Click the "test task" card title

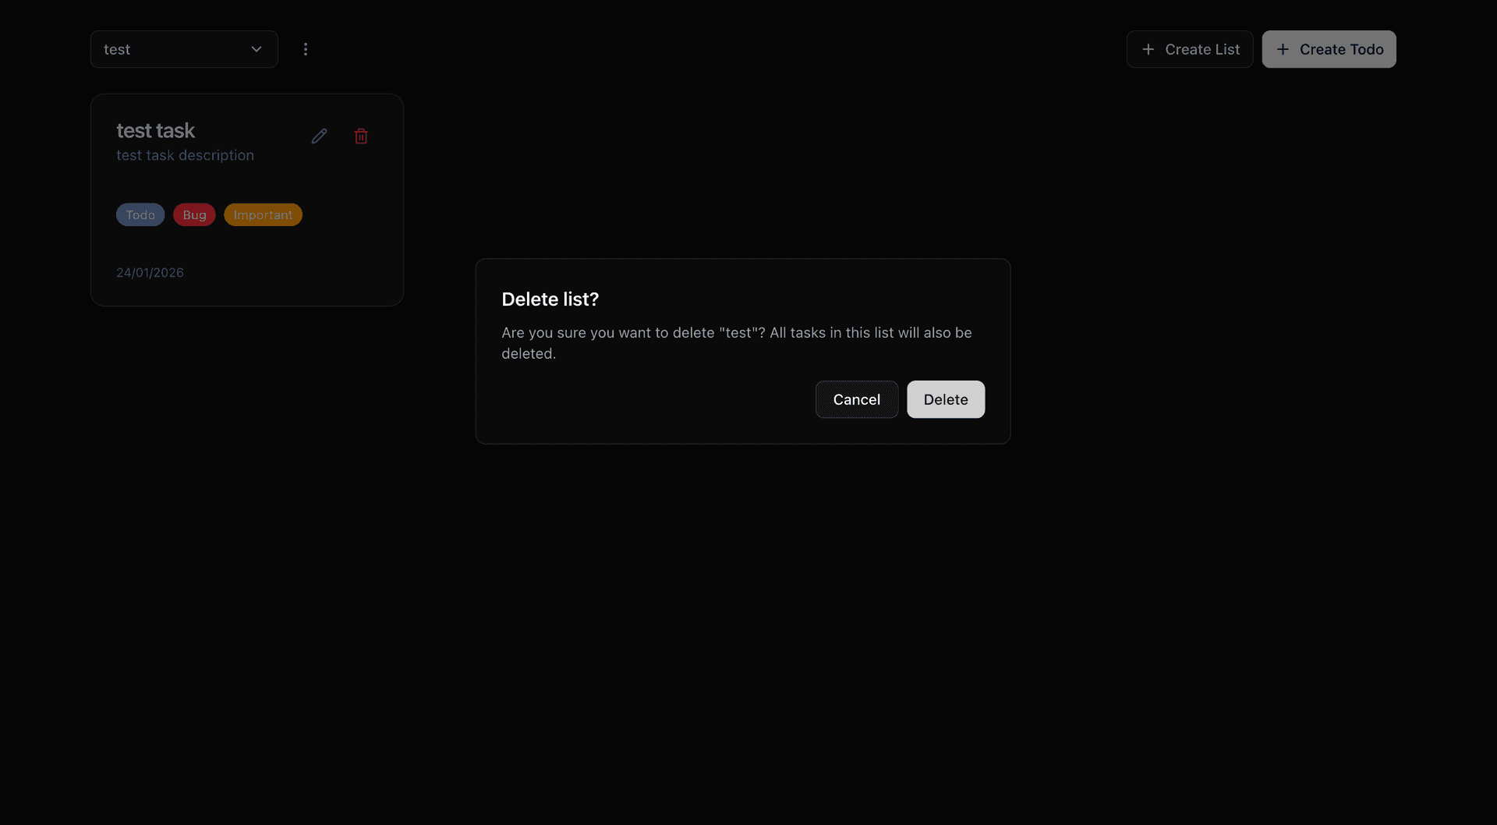(155, 130)
